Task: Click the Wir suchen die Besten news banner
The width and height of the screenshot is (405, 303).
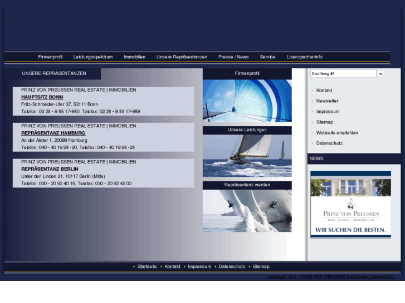Action: pos(351,205)
